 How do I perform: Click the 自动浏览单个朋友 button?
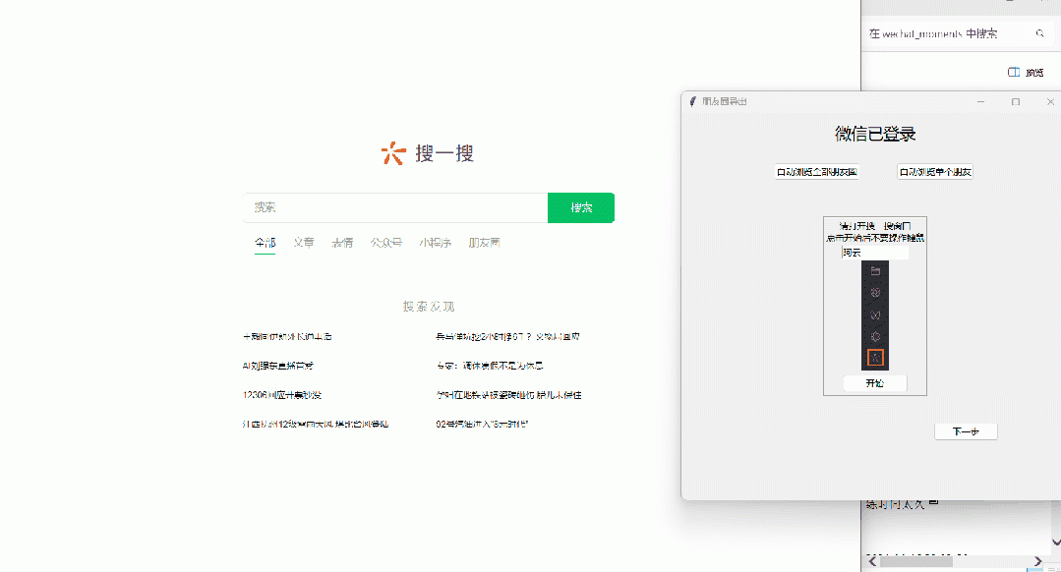pyautogui.click(x=935, y=172)
